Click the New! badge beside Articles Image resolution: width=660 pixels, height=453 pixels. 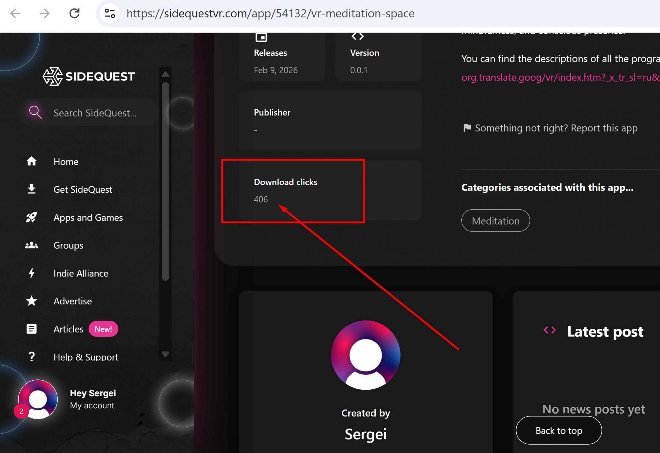103,329
